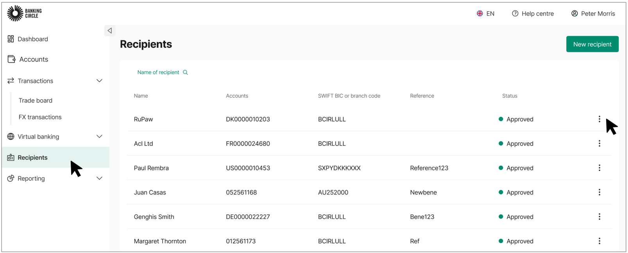This screenshot has height=253, width=628.
Task: Click the Peter Morris user avatar icon
Action: coord(574,14)
